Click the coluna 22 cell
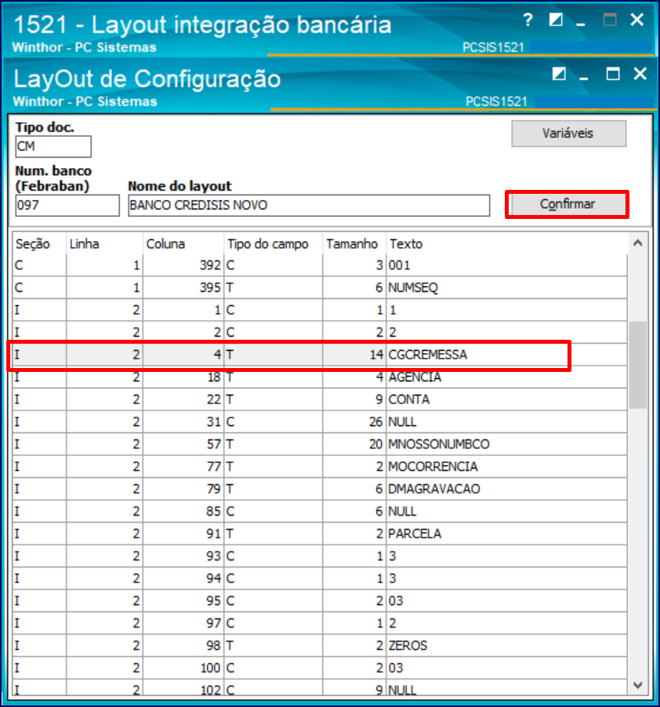The image size is (660, 707). point(183,399)
